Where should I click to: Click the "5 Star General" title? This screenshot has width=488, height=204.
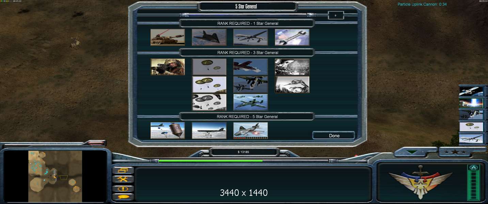pyautogui.click(x=247, y=6)
